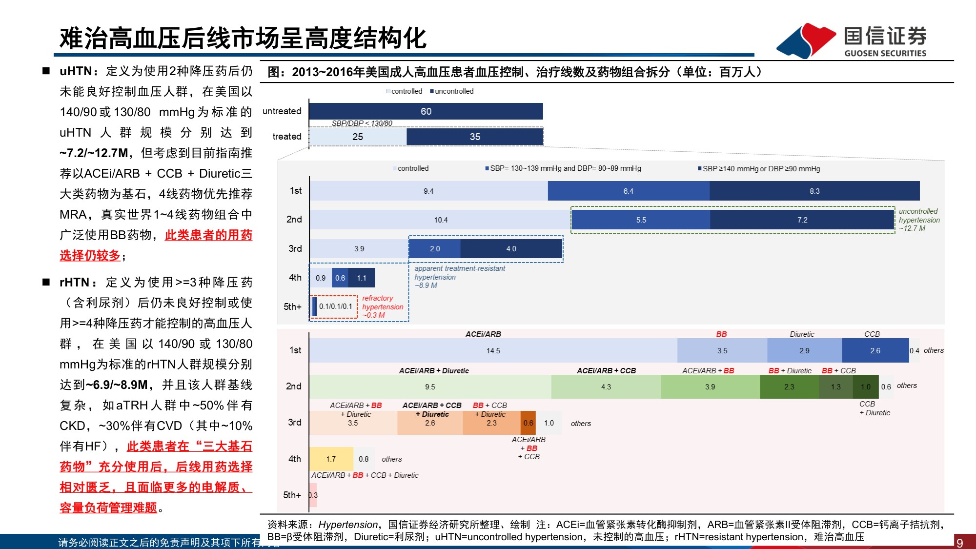The image size is (976, 549).
Task: Click the SBP= 130~139 mmHg legend swatch
Action: click(x=487, y=168)
